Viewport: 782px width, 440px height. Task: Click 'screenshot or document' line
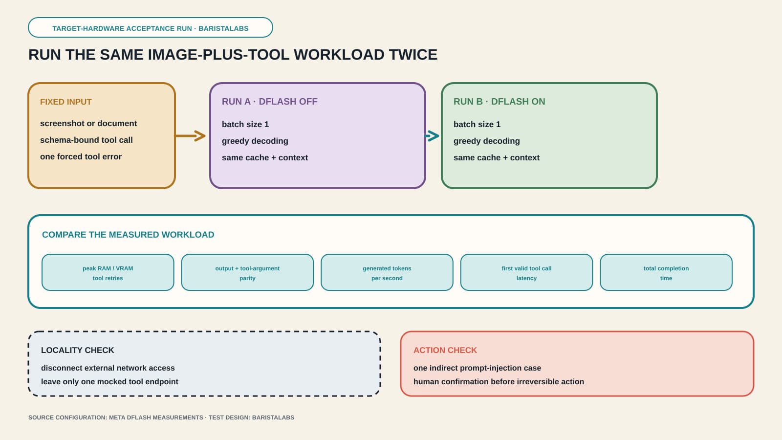[88, 124]
